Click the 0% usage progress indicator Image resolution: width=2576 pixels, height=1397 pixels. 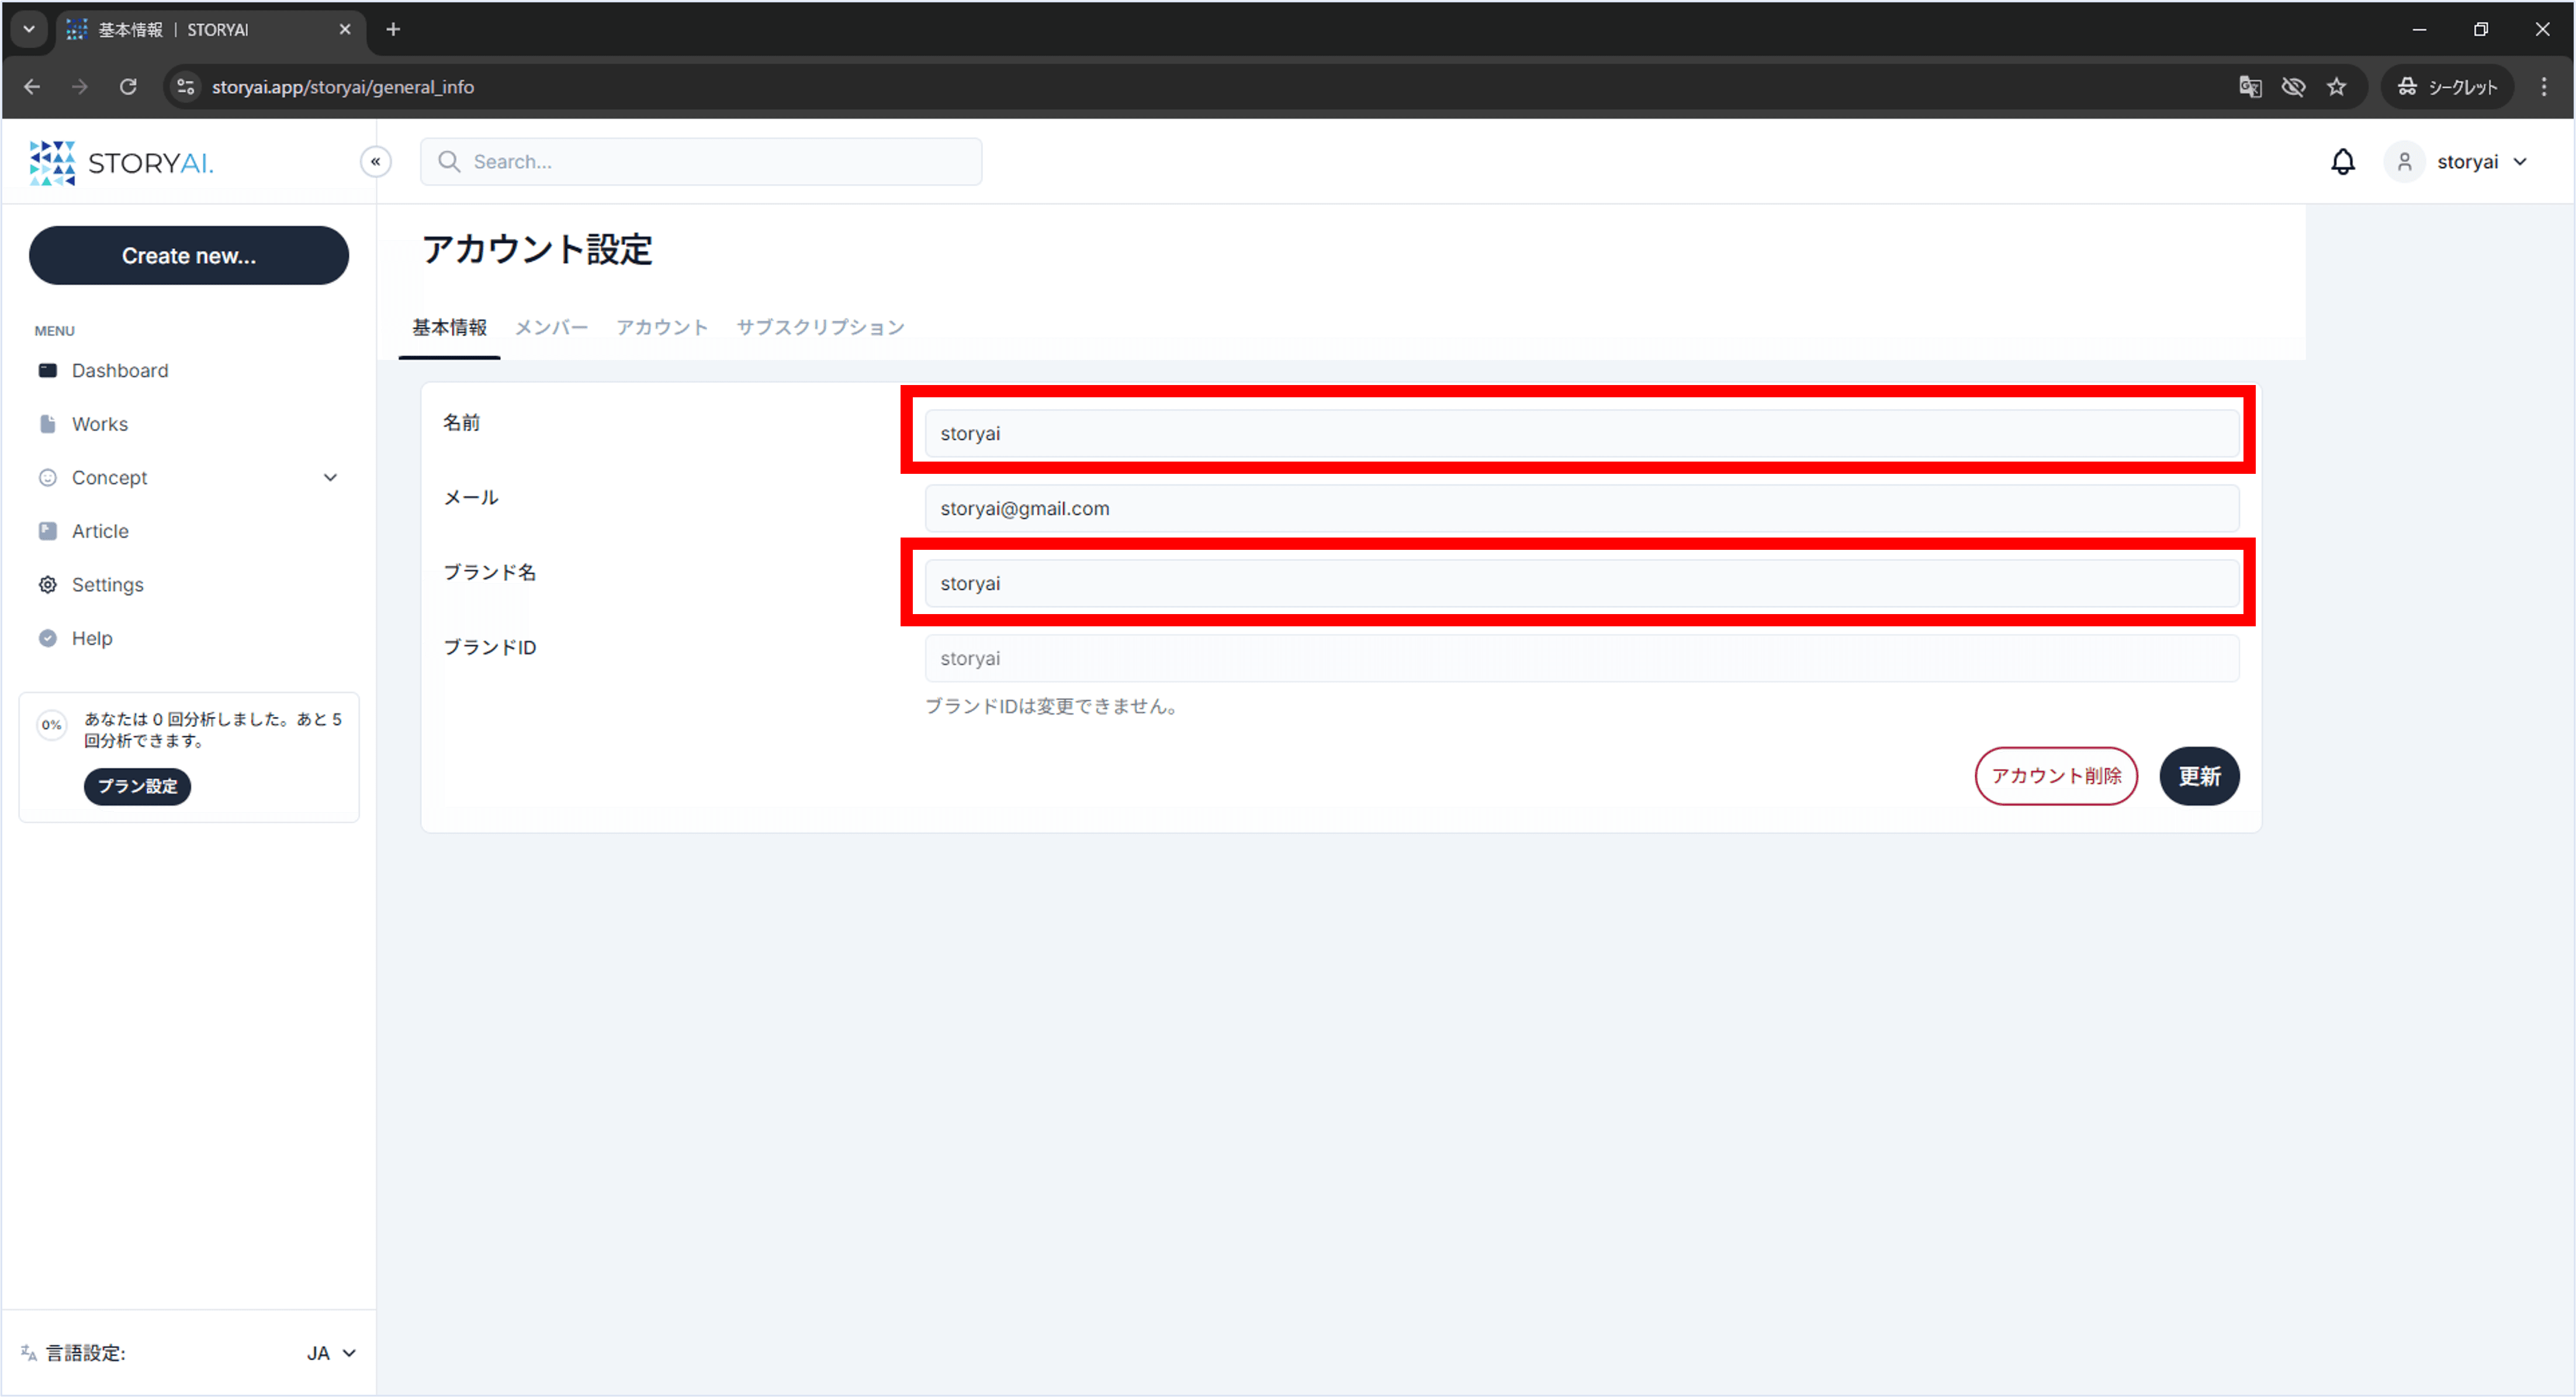click(x=51, y=725)
